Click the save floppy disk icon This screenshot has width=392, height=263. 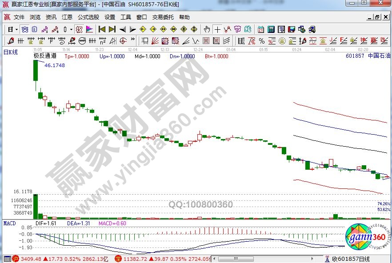(292, 30)
